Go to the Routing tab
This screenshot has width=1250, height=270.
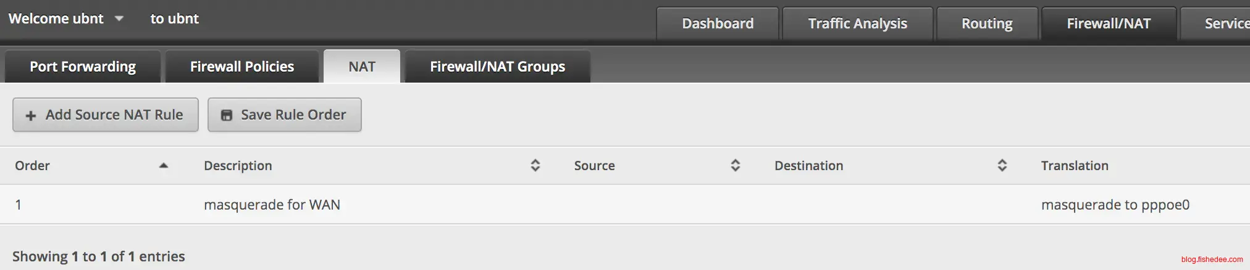pos(987,23)
